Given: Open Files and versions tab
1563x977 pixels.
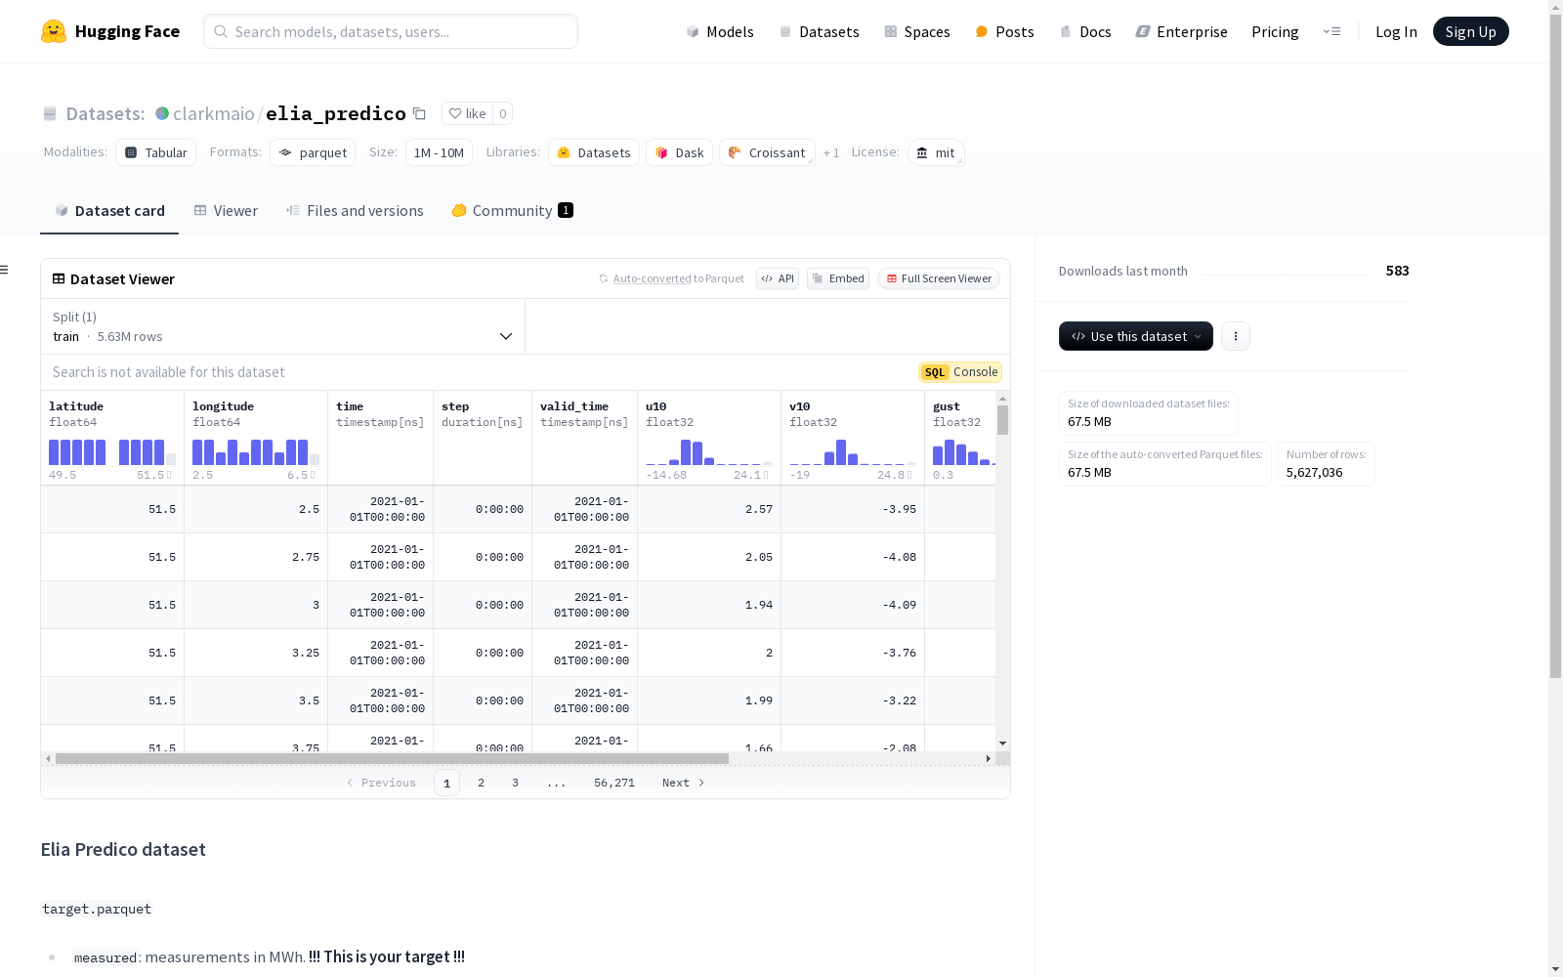Looking at the screenshot, I should coord(355,210).
